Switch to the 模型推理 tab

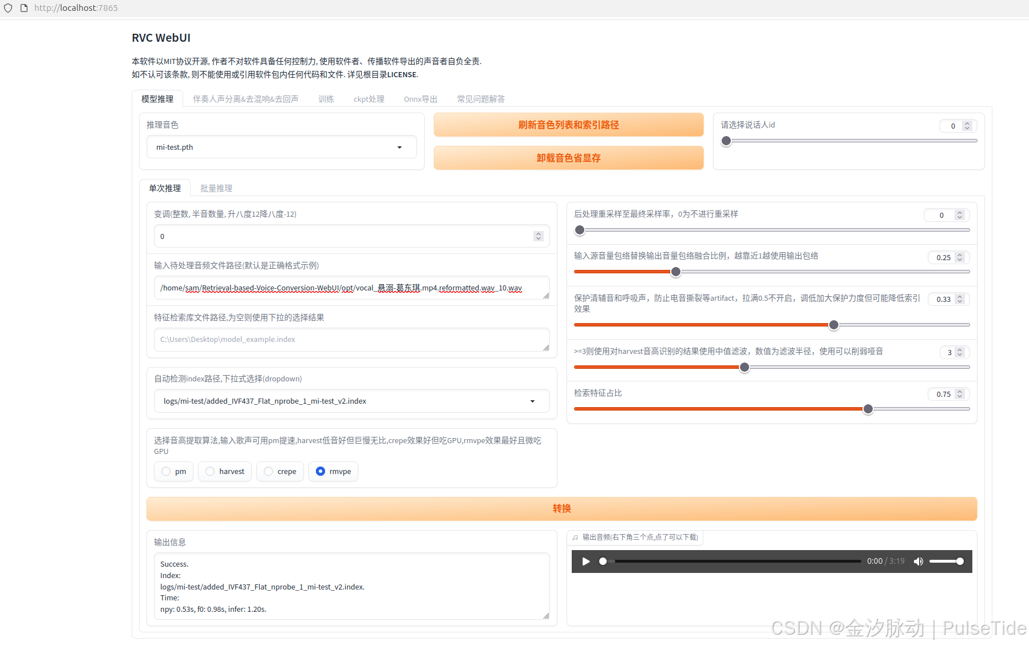pyautogui.click(x=157, y=99)
